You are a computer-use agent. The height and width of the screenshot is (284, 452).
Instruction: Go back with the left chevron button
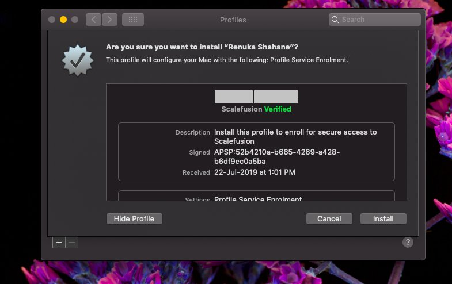pos(93,20)
